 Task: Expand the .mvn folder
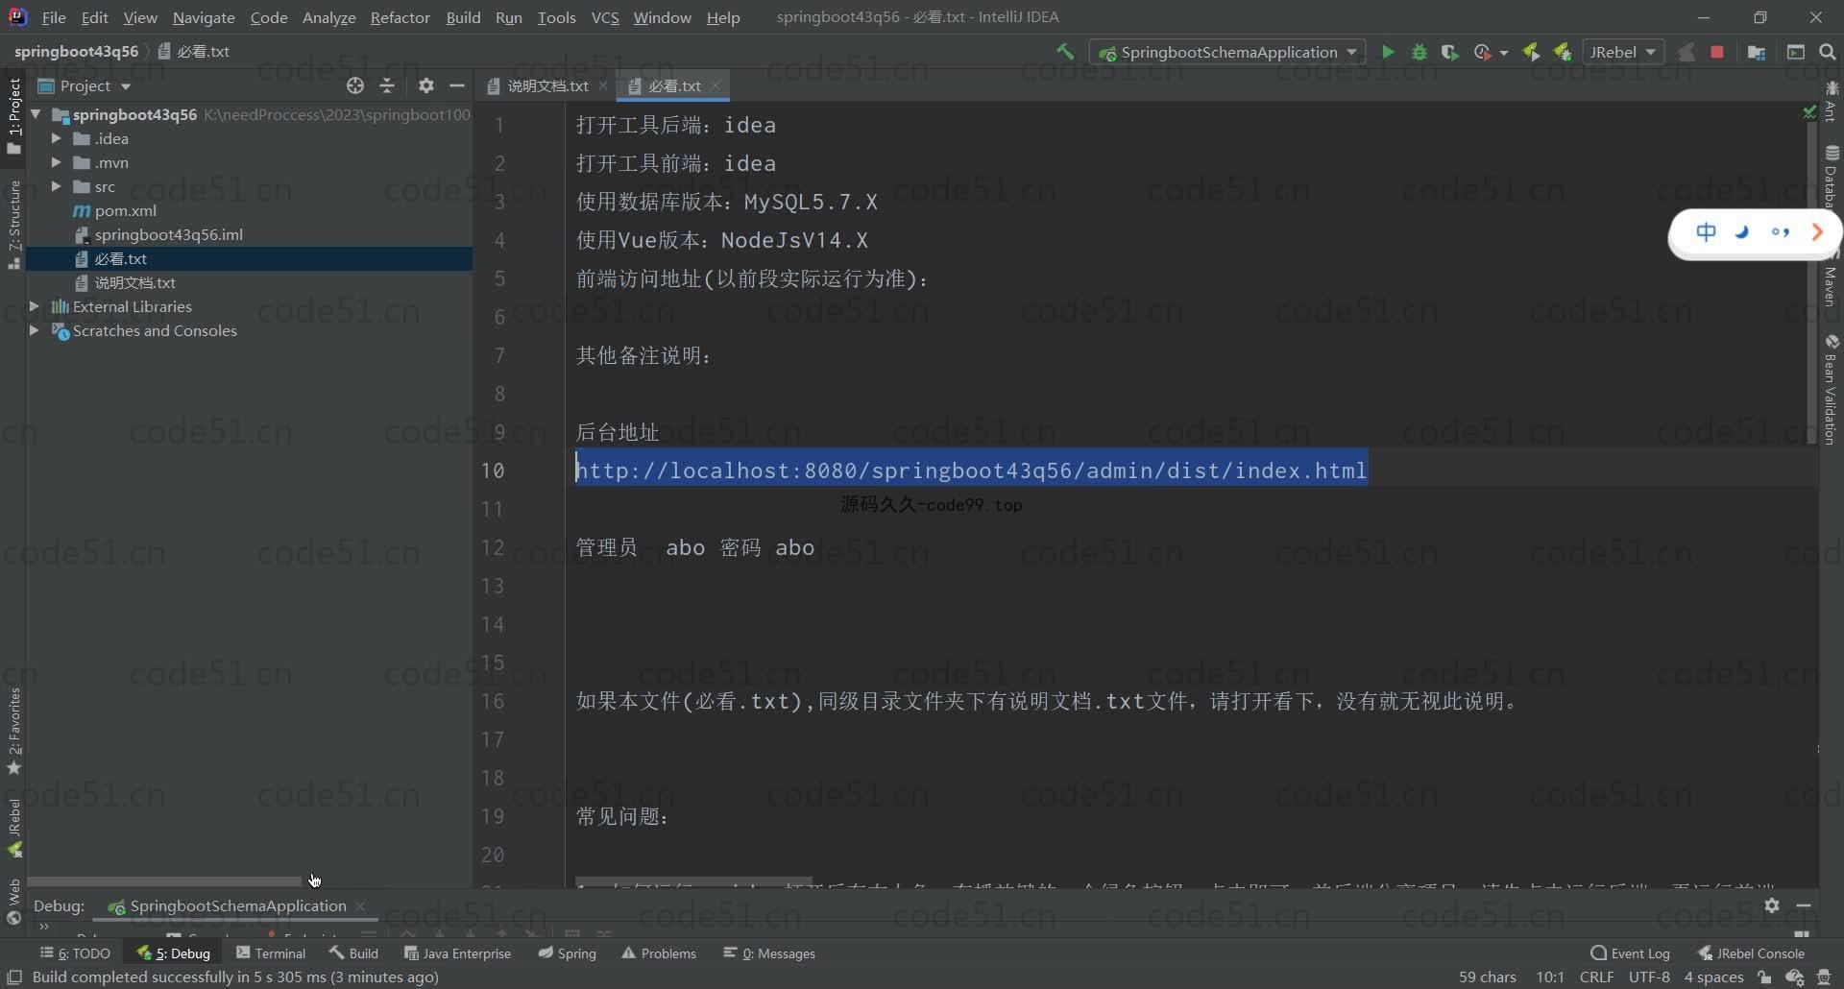[x=56, y=162]
